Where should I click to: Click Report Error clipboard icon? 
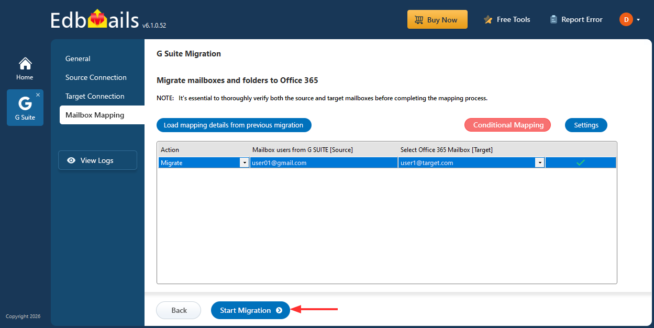point(553,20)
